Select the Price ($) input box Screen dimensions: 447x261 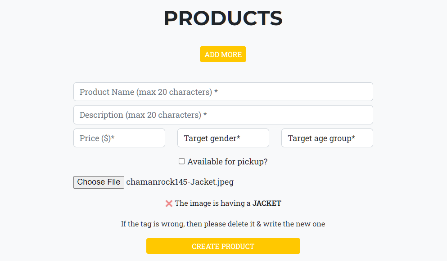(x=119, y=138)
